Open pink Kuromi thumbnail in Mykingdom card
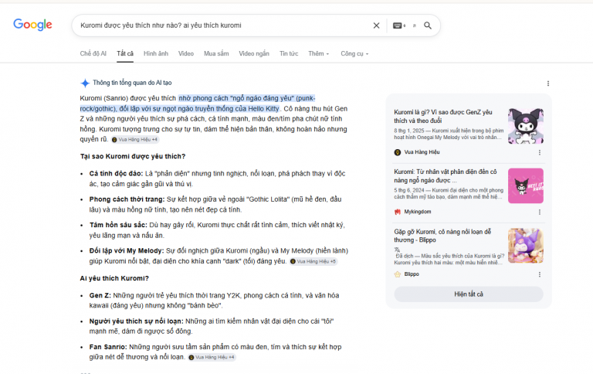The height and width of the screenshot is (374, 593). pos(526,186)
